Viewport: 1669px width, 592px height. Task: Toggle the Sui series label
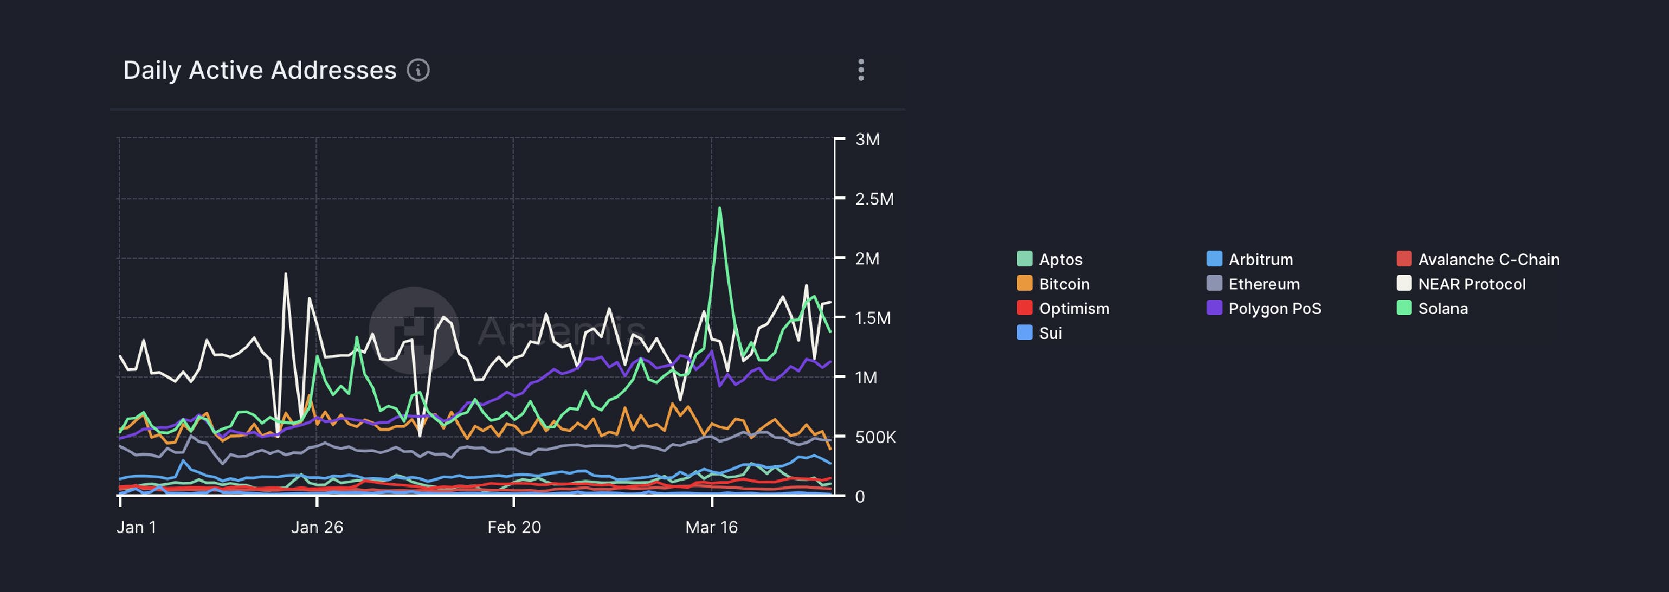(1050, 333)
